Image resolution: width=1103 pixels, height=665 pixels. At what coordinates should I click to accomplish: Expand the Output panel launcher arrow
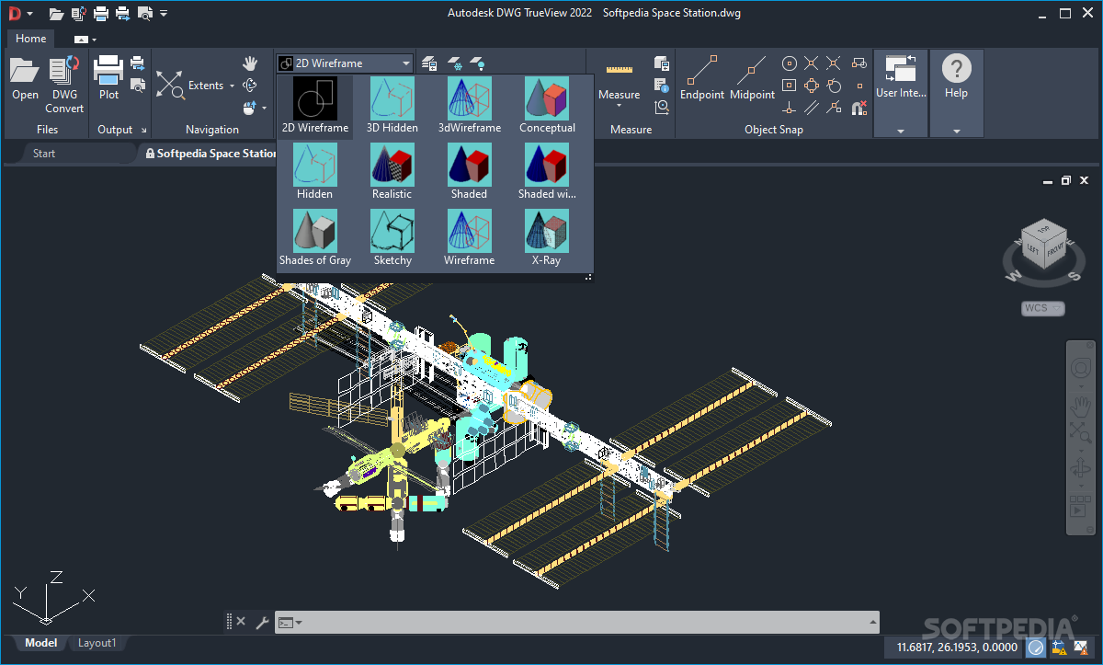[x=144, y=131]
